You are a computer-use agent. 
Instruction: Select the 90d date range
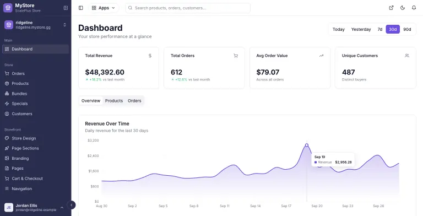[x=407, y=29]
